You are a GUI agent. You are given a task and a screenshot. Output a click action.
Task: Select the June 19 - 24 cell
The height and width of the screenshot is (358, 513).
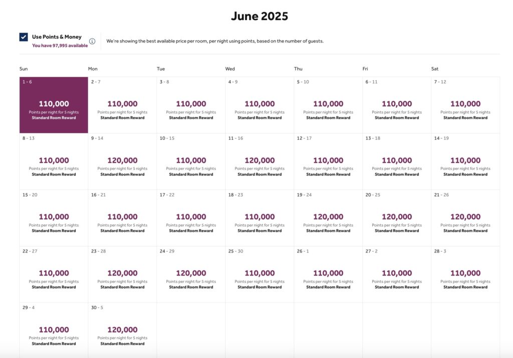[328, 218]
